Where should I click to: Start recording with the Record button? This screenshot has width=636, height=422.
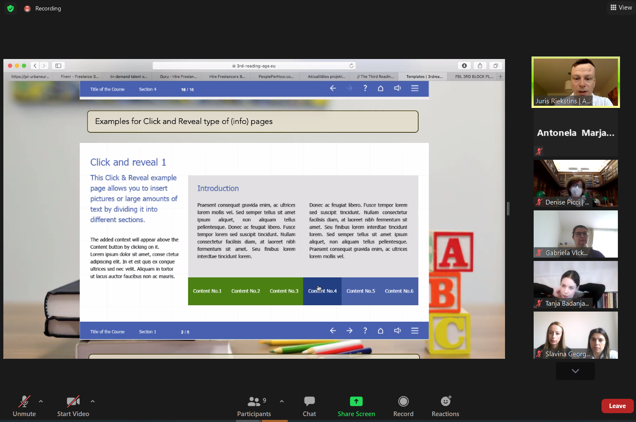[403, 406]
